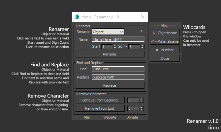Increment the Remove From Begining count spinner
The width and height of the screenshot is (221, 132).
tap(142, 99)
